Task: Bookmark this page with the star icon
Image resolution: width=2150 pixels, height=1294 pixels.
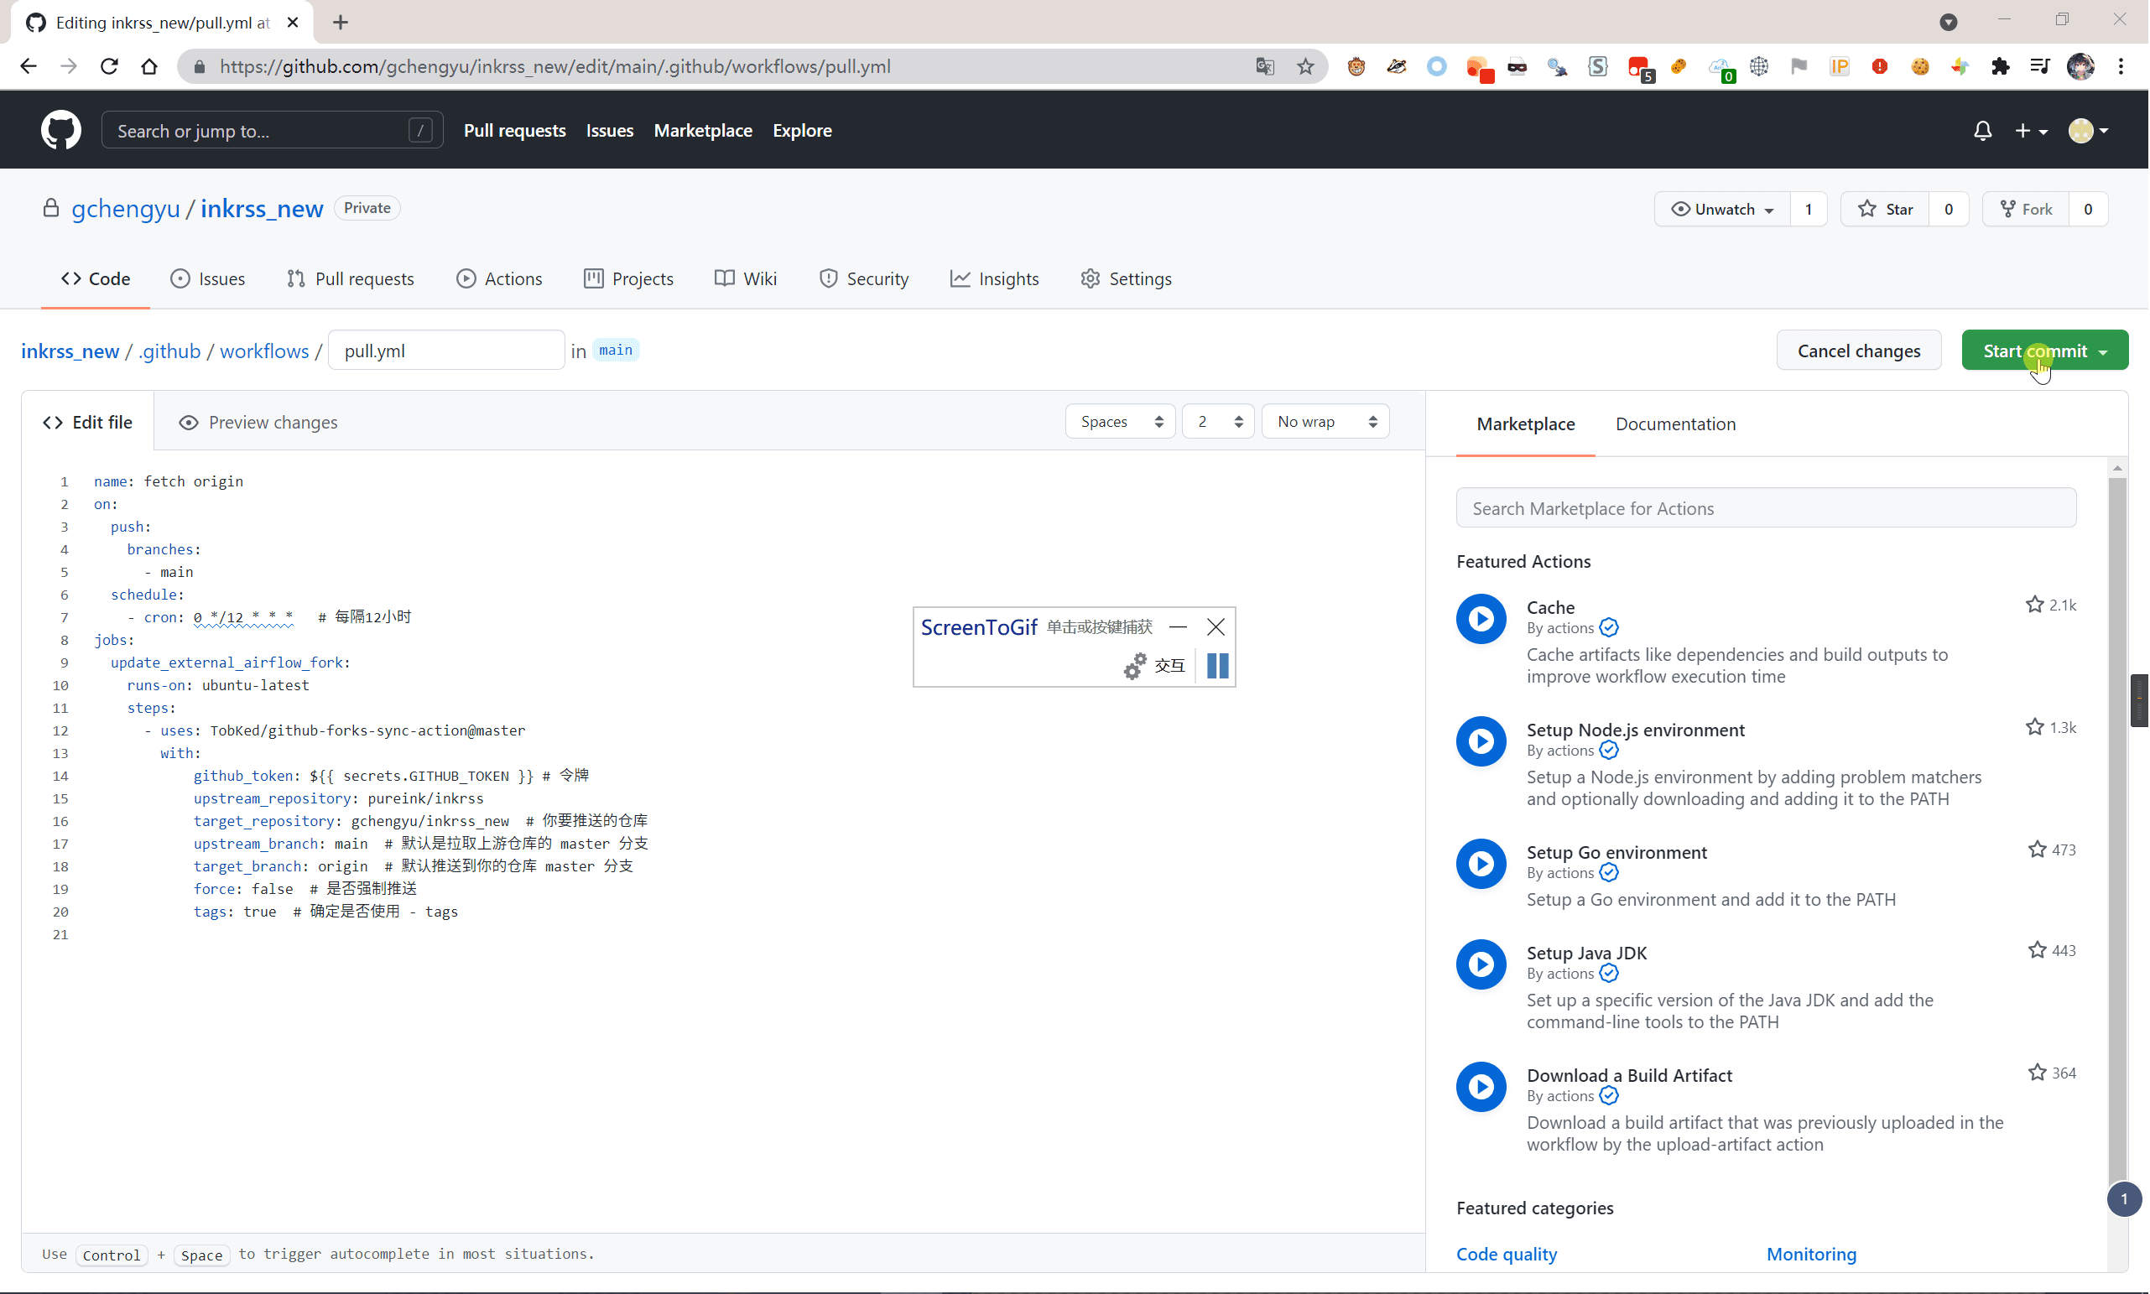Action: (1304, 66)
